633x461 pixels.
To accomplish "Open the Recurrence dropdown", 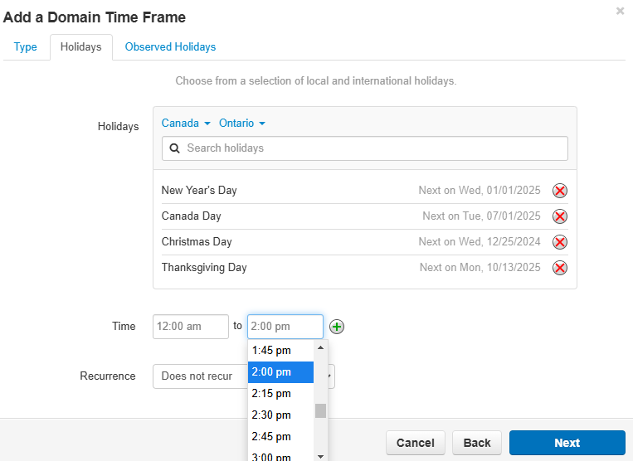I will point(243,376).
